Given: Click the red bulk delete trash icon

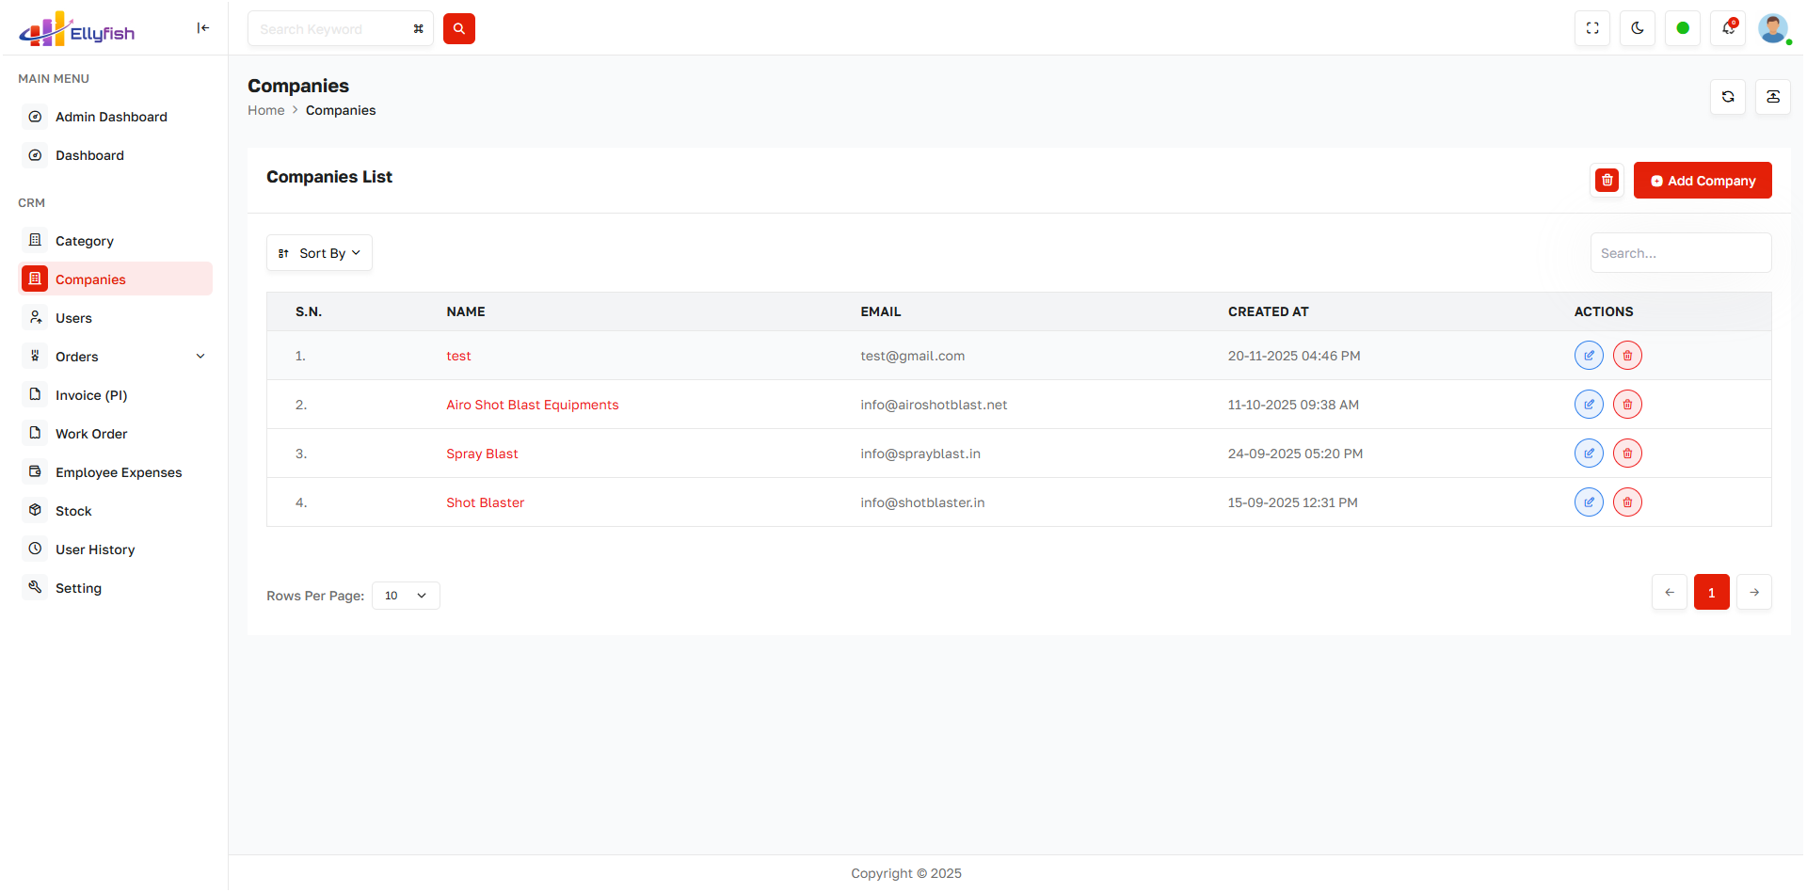Looking at the screenshot, I should (x=1607, y=180).
